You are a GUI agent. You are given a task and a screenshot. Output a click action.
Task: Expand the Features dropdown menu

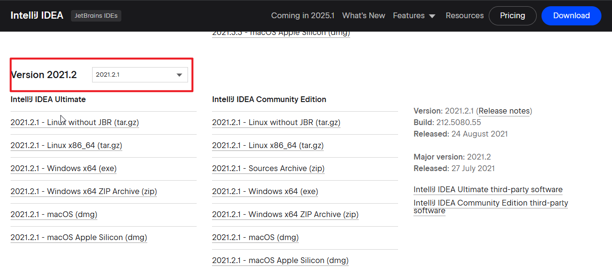coord(409,15)
